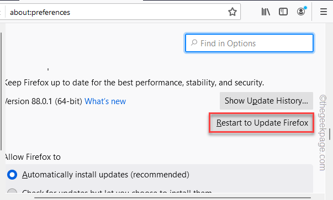Open the hamburger application menu
Image resolution: width=333 pixels, height=200 pixels.
click(324, 12)
